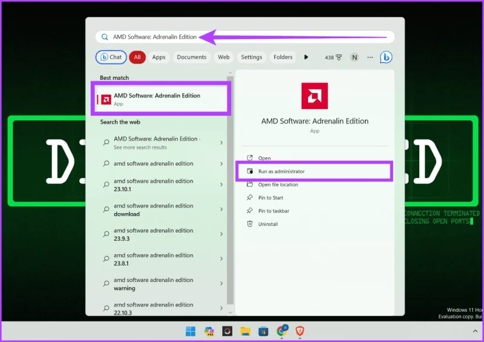This screenshot has height=342, width=484.
Task: Click web suggestion 'amd software adrenalin edition 22.10.3'
Action: pos(154,309)
